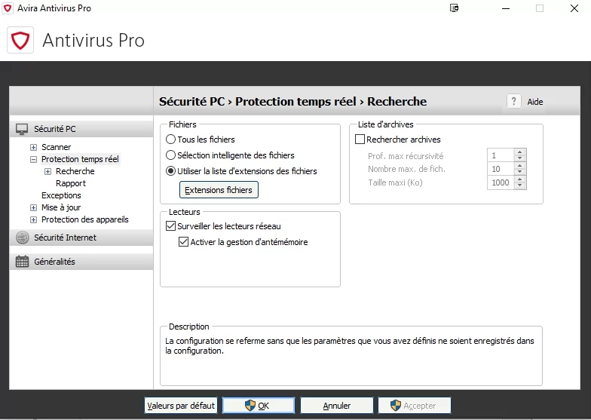
Task: Click the Taille maxi (Ko) field
Action: [501, 182]
